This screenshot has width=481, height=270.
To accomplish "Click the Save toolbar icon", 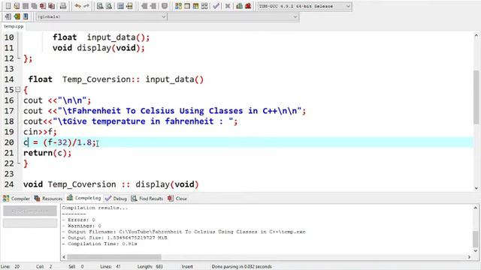I will point(26,6).
